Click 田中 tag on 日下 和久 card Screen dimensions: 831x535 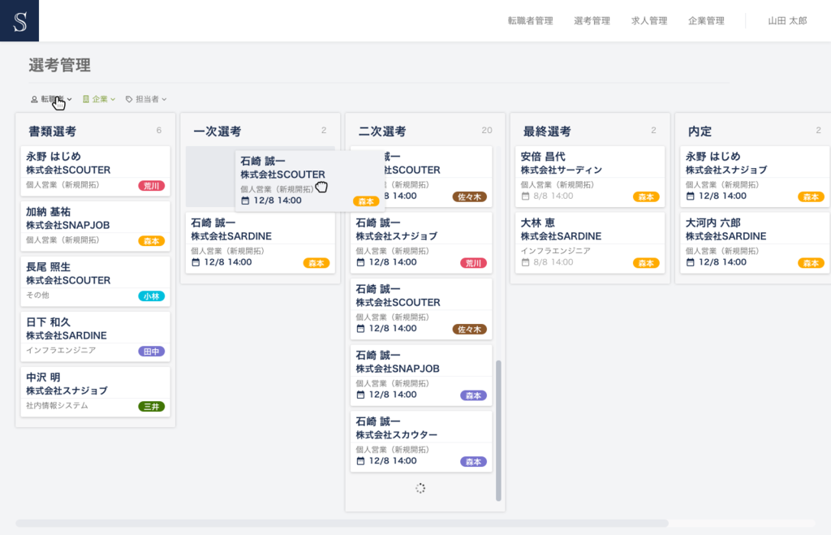(152, 351)
